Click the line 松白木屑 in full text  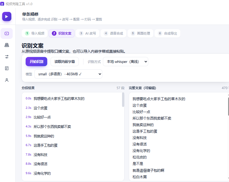click(x=139, y=177)
